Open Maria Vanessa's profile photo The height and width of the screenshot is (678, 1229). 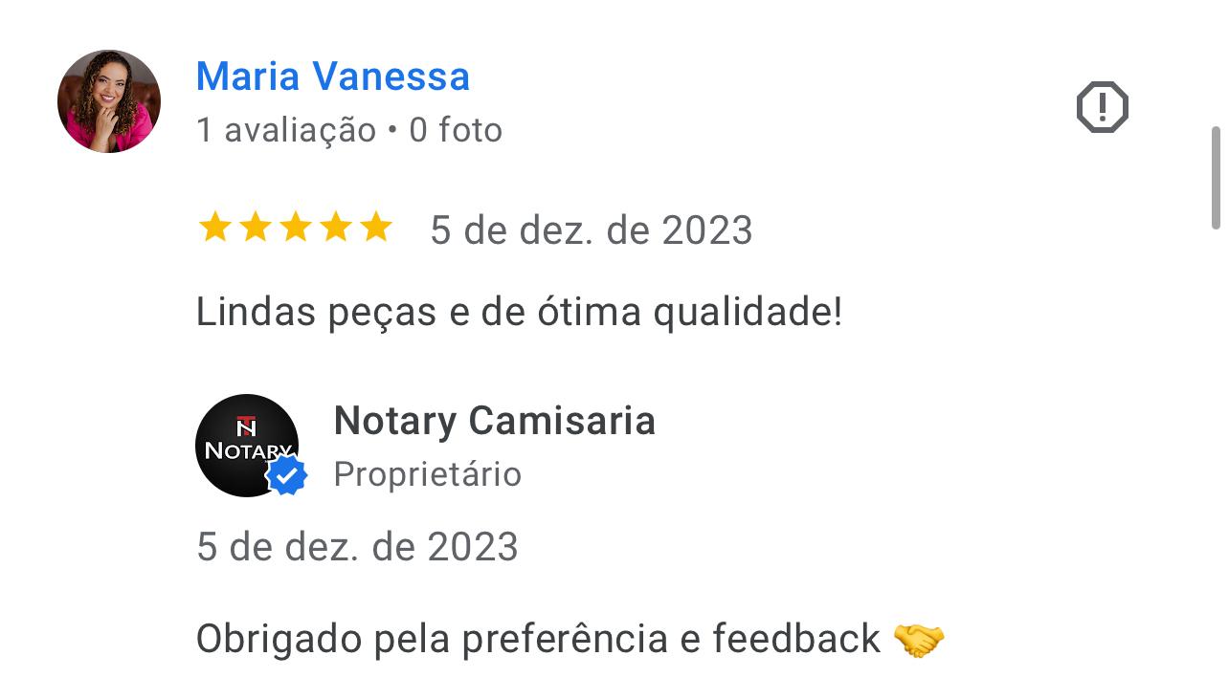(x=109, y=101)
